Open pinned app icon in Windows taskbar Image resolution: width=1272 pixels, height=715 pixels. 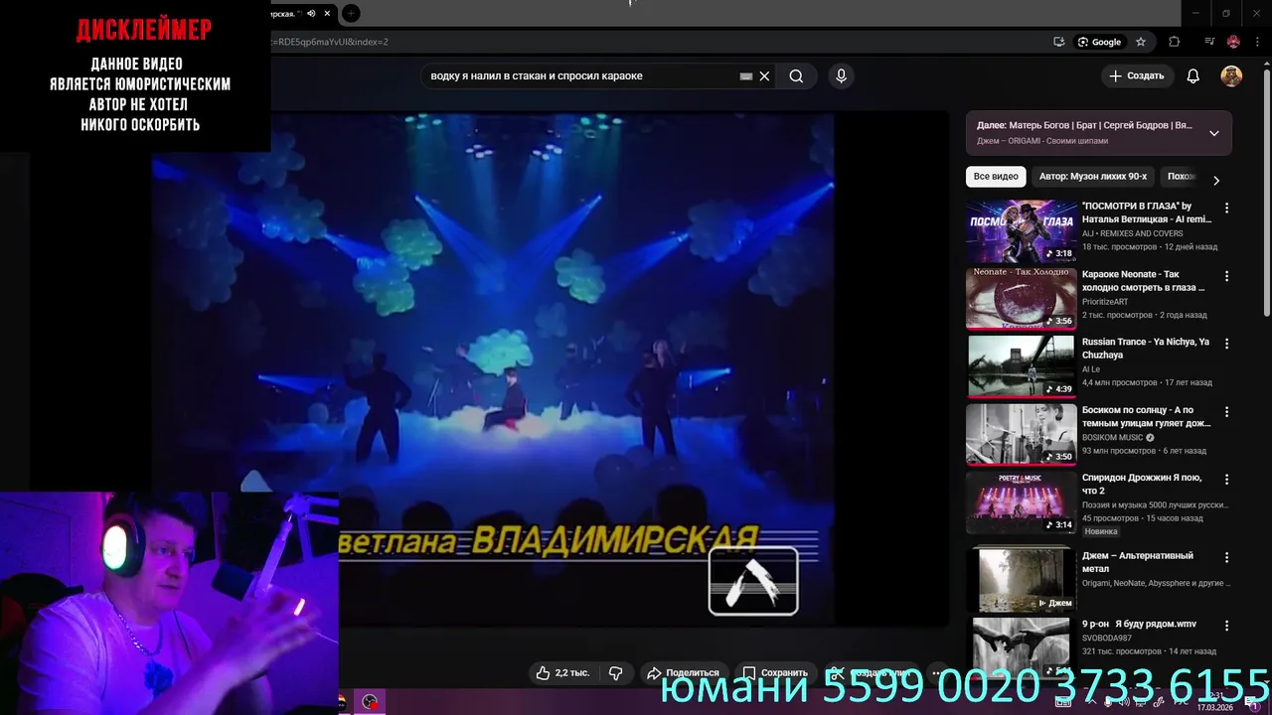coord(371,702)
